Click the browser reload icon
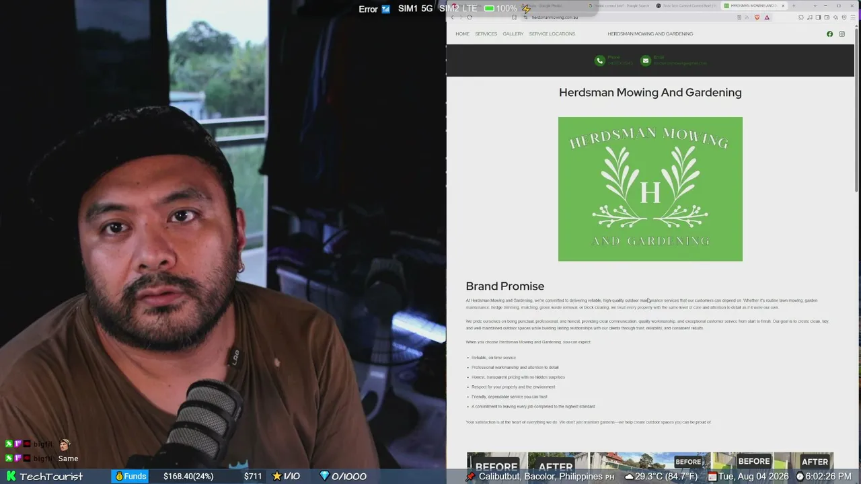This screenshot has height=484, width=861. click(x=470, y=17)
